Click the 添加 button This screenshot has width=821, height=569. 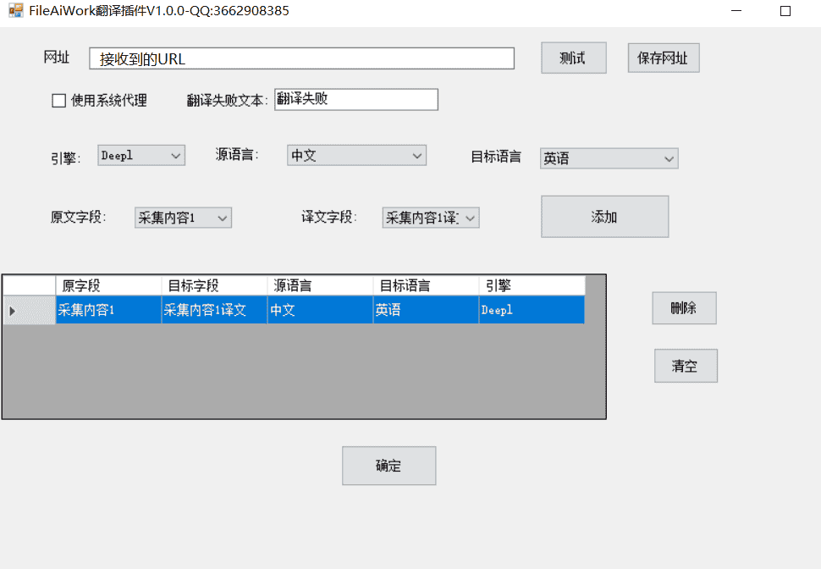[x=603, y=216]
